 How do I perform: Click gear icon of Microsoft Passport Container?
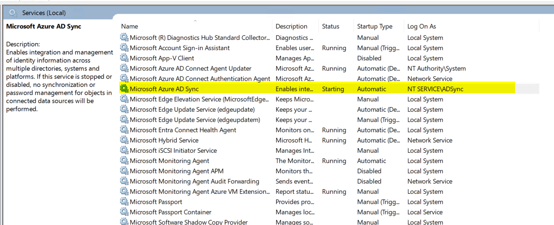point(124,212)
